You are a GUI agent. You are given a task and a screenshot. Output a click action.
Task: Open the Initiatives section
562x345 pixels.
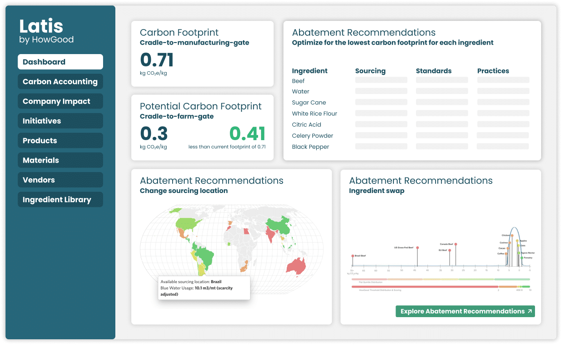click(x=60, y=121)
